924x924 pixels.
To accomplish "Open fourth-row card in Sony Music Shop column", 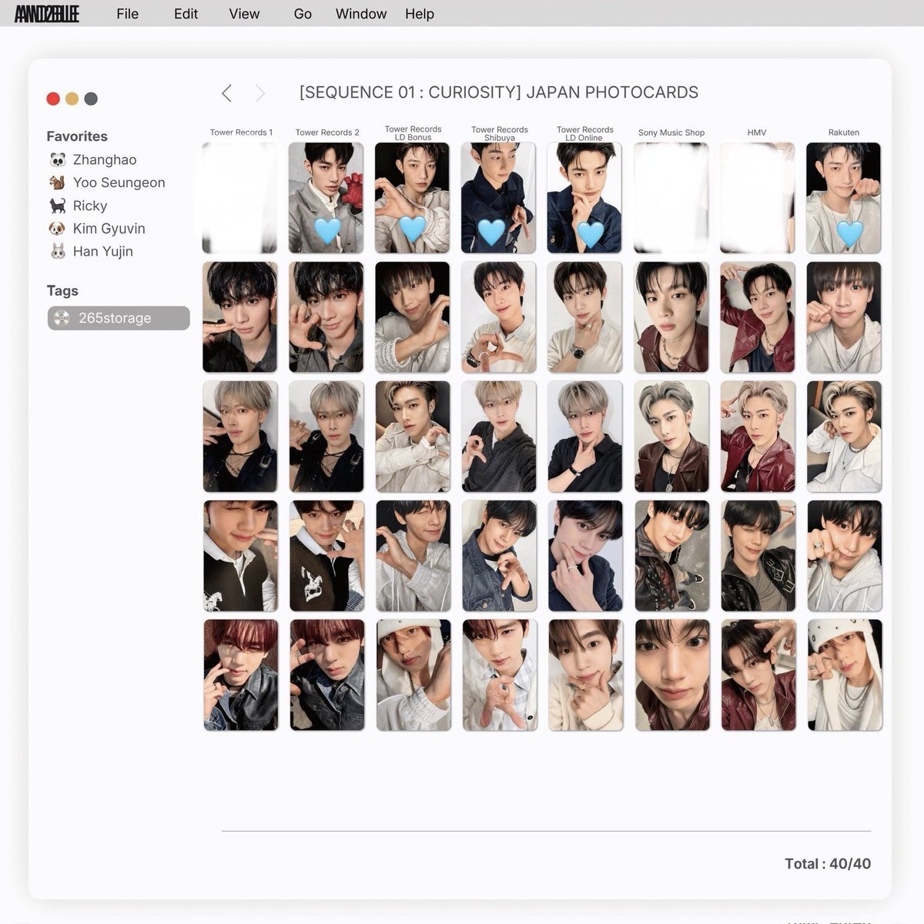I will point(671,556).
